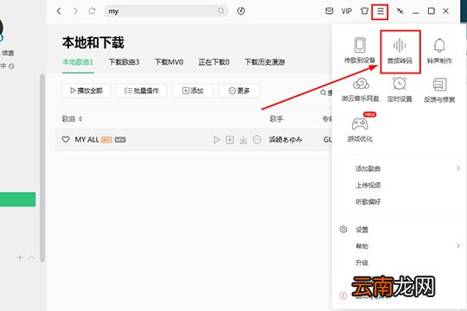Click the local songs search magnifier icon

(323, 92)
